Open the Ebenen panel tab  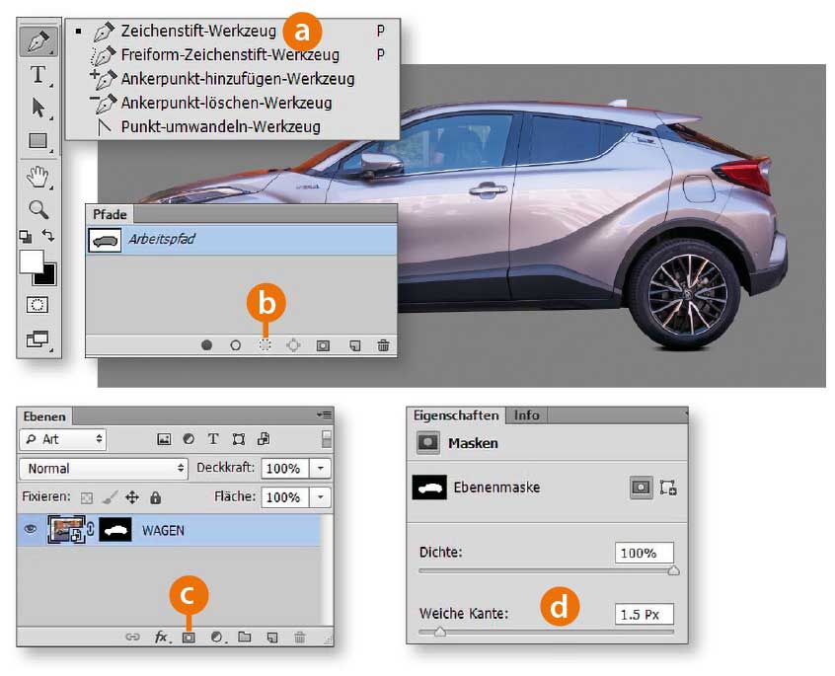(44, 416)
